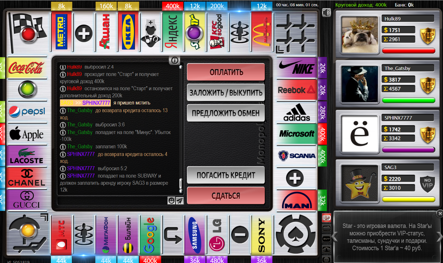Select the Sony property cell
This screenshot has height=263, width=443.
coord(262,235)
